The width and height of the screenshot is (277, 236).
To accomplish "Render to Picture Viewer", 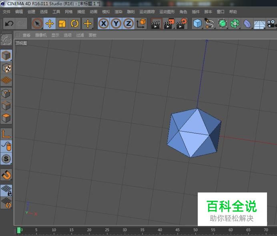I will pos(169,24).
